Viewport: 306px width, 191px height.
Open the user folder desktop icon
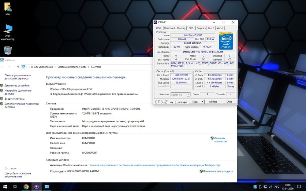tap(8, 9)
